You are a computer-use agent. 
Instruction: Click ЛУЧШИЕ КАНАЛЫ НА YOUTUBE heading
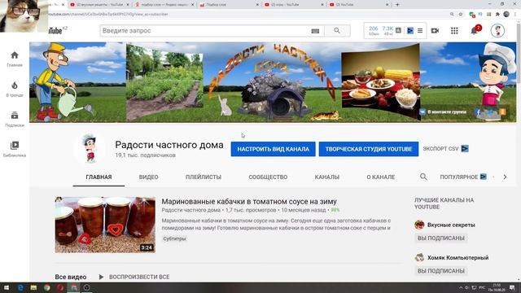point(444,203)
